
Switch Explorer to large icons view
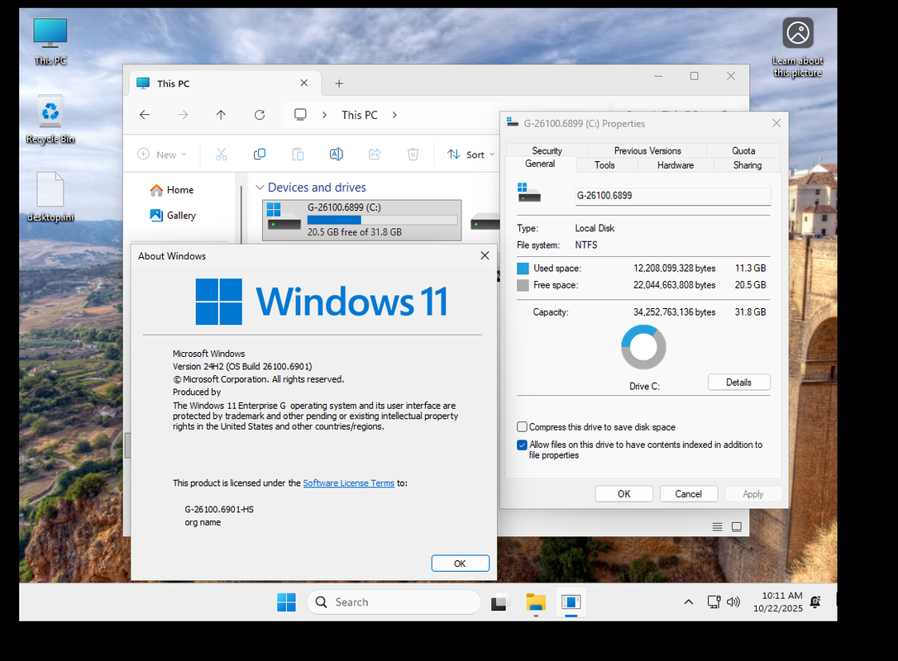point(737,526)
